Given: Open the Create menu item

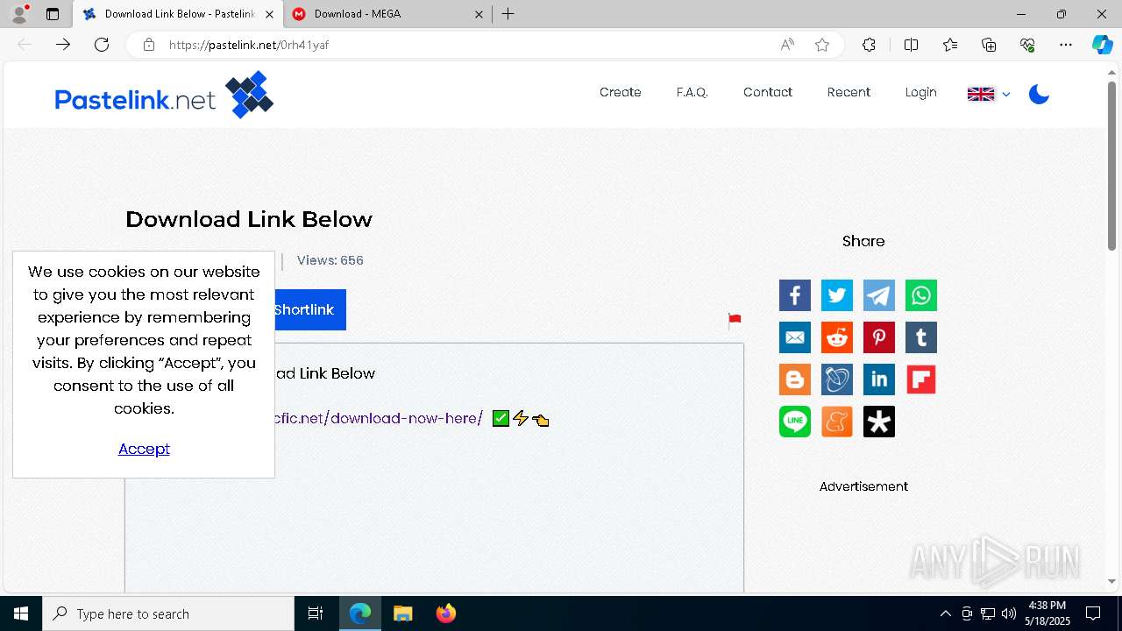Looking at the screenshot, I should click(621, 92).
